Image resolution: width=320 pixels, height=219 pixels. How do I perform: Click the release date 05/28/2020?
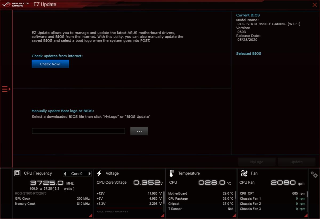(x=247, y=40)
